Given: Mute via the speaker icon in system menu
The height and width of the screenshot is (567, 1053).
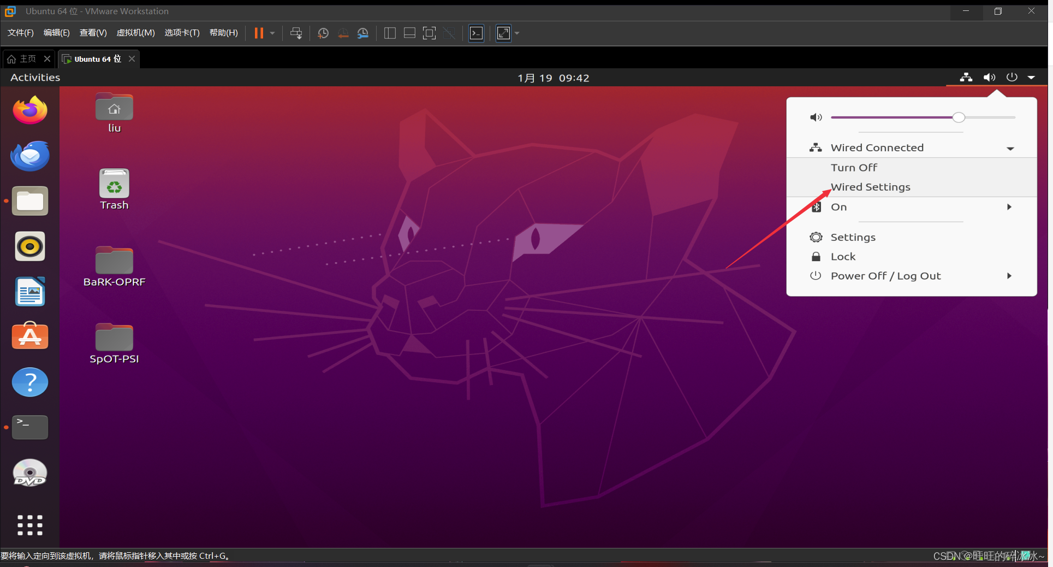Looking at the screenshot, I should point(816,117).
